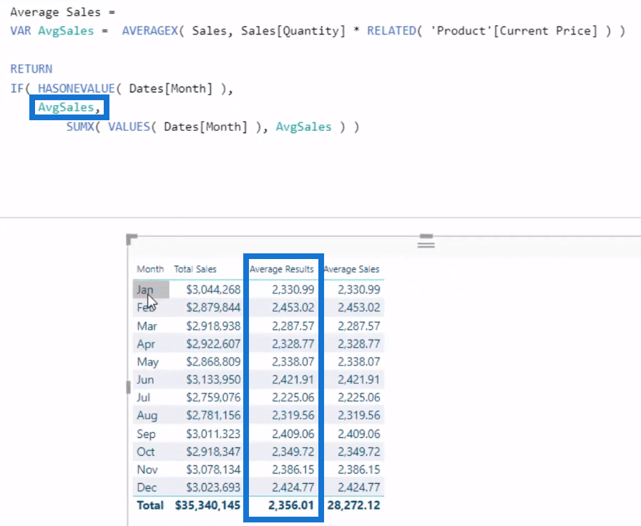Click the table visual left resize handle
Screen dimensions: 641x526
pyautogui.click(x=128, y=387)
